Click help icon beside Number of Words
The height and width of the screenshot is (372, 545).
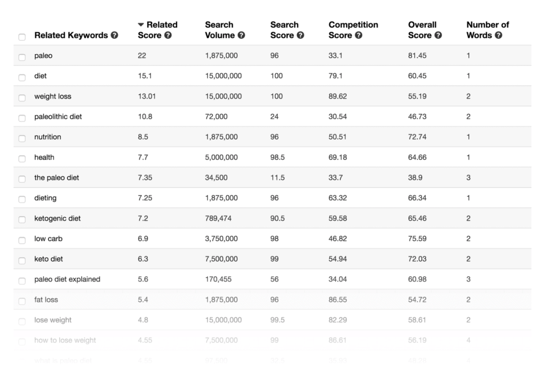pyautogui.click(x=499, y=36)
